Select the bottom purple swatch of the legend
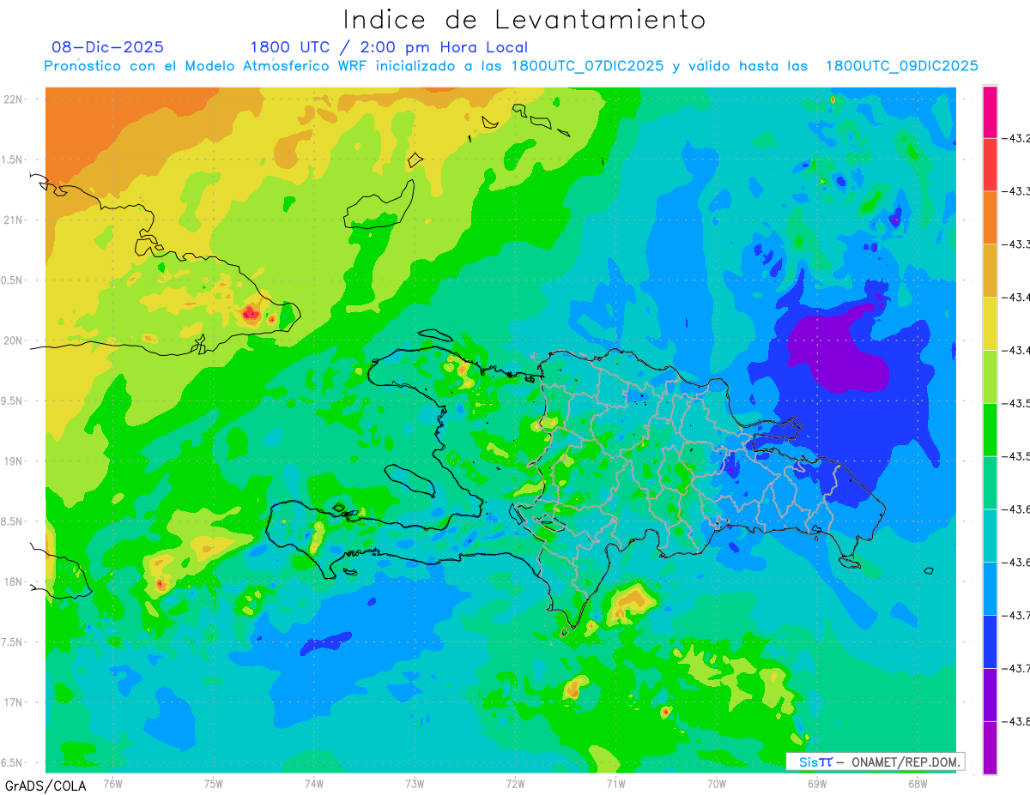The image size is (1030, 795). pos(990,748)
